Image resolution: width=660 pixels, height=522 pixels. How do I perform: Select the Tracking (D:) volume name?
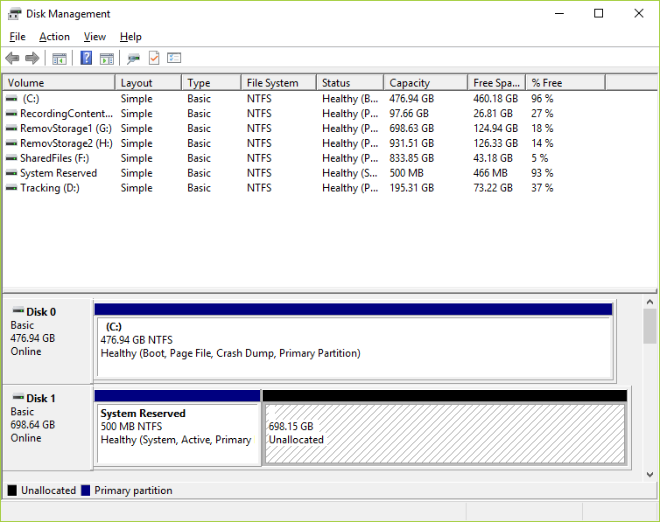[x=50, y=188]
